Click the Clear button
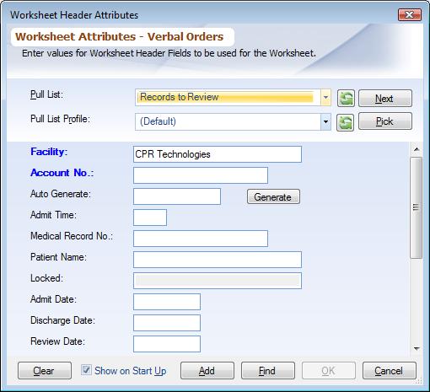The height and width of the screenshot is (392, 430). [x=45, y=371]
